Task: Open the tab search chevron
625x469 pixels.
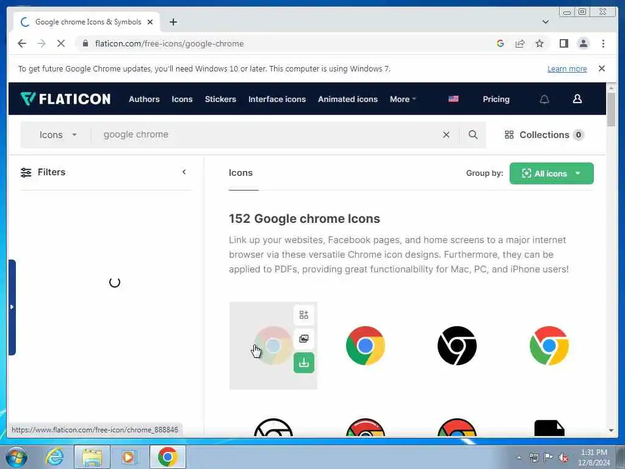Action: pyautogui.click(x=545, y=22)
